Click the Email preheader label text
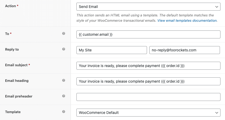The width and height of the screenshot is (225, 120). pos(19,96)
